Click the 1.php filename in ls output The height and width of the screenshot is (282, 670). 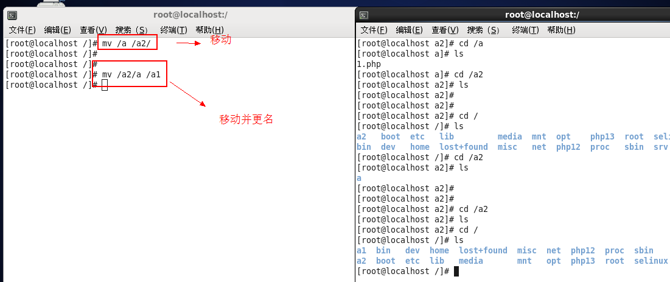pos(369,64)
